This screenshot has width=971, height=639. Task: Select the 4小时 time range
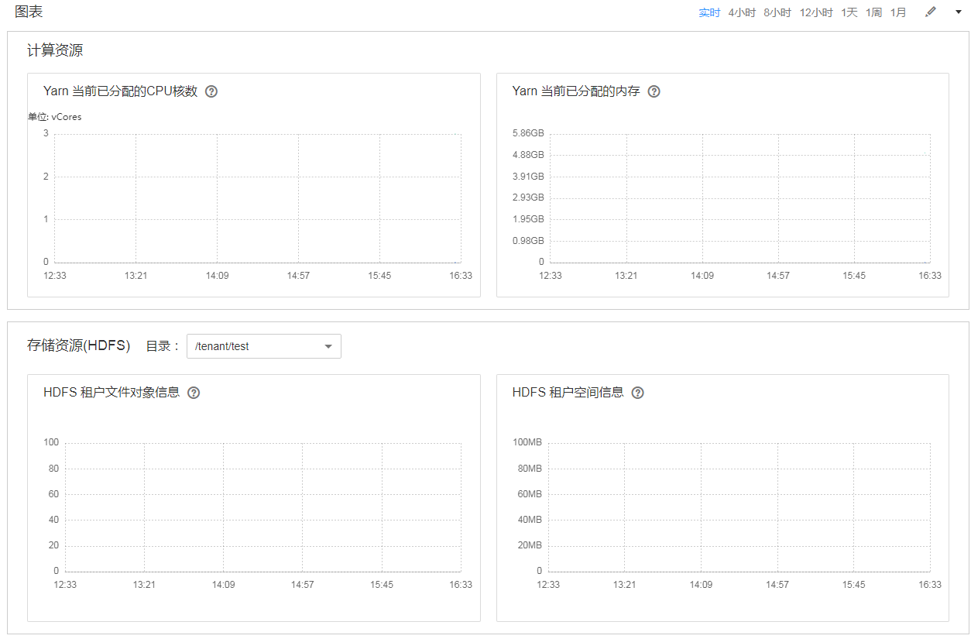point(742,12)
